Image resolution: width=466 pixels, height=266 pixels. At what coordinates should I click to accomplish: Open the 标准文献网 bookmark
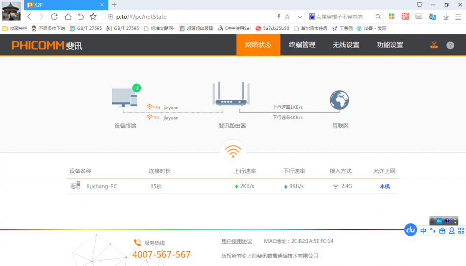[159, 28]
